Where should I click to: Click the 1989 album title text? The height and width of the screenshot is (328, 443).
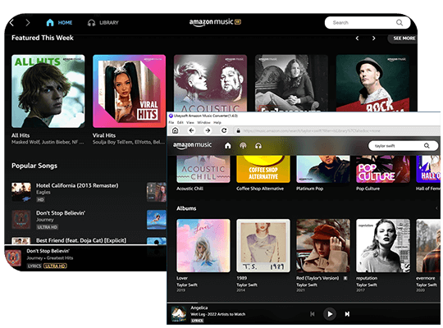241,278
